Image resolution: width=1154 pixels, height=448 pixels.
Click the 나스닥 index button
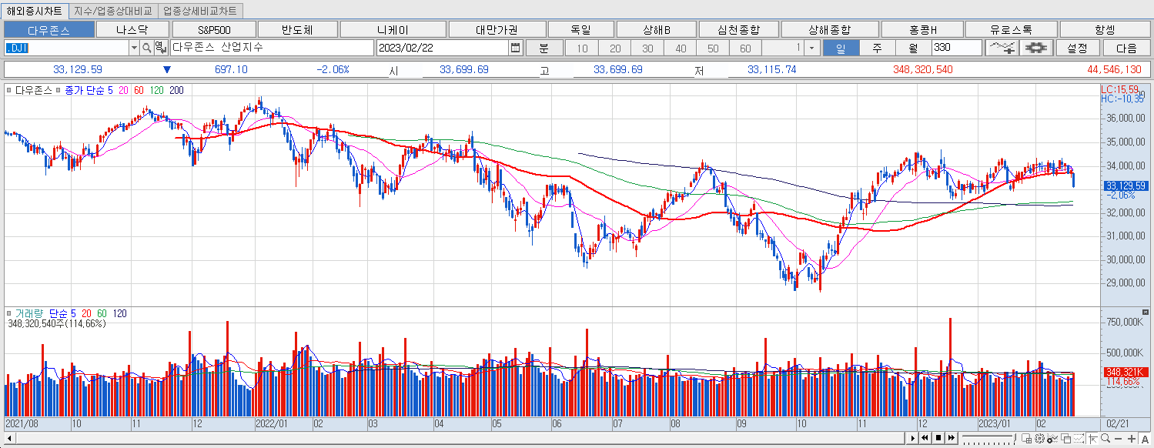tap(132, 28)
